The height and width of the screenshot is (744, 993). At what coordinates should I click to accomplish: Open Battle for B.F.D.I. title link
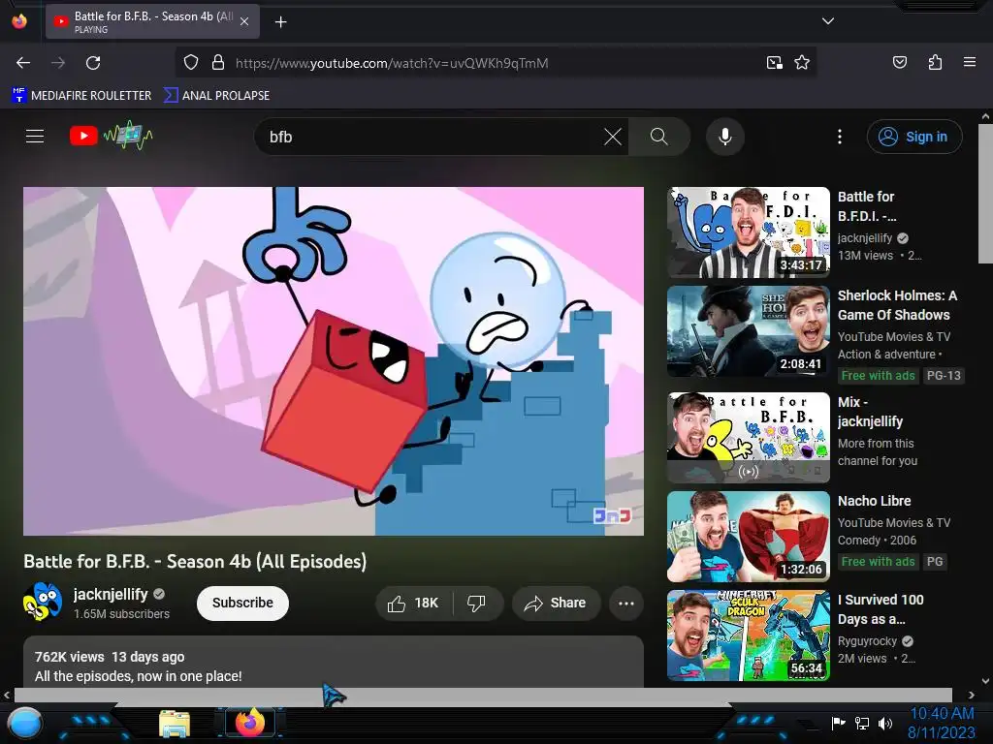coord(867,206)
